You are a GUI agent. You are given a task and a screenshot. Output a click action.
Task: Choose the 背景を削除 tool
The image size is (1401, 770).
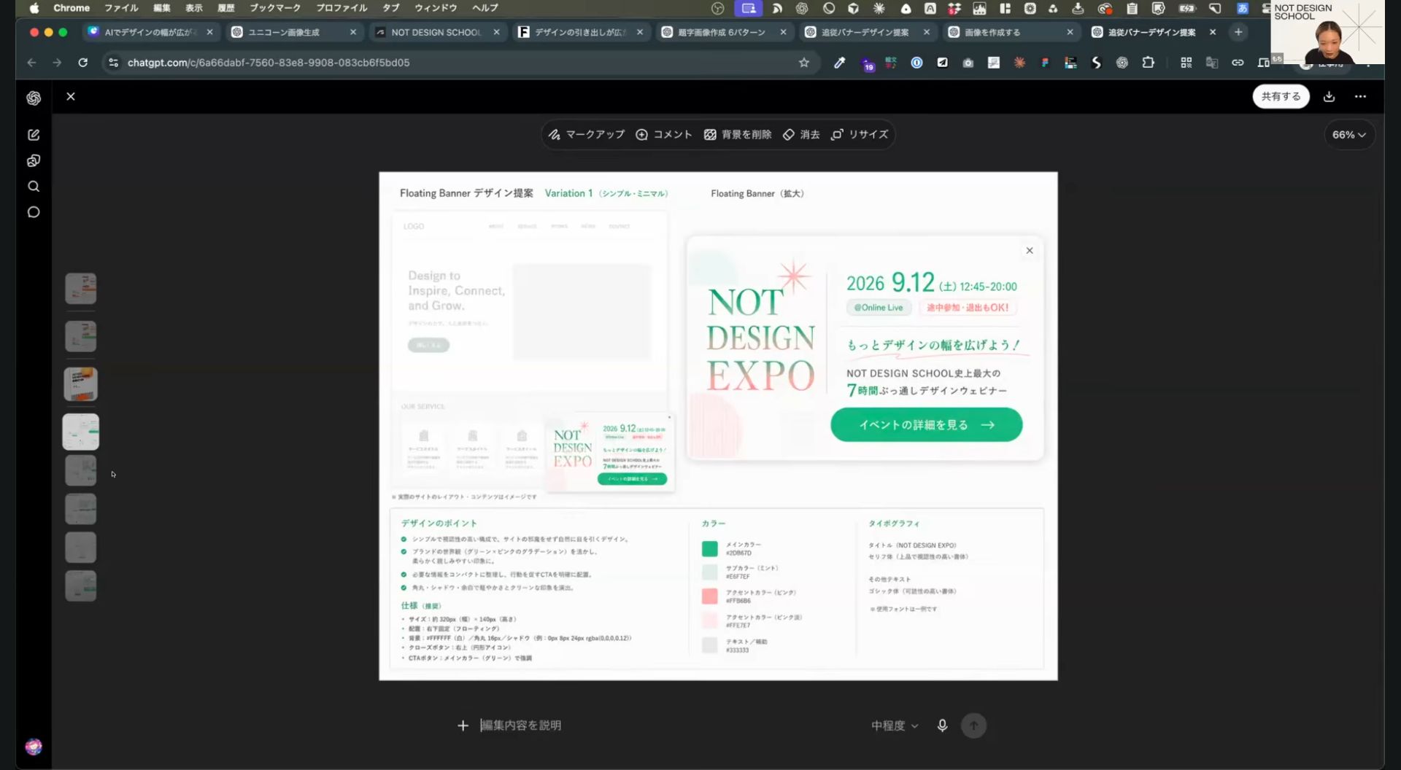coord(738,134)
